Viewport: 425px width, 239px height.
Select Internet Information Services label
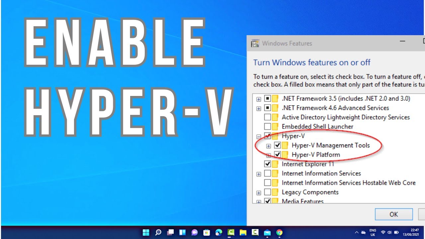(x=321, y=173)
